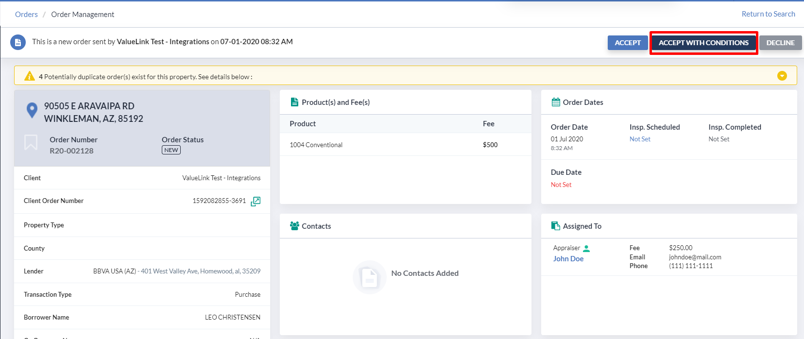Viewport: 804px width, 339px height.
Task: Click the Order Management breadcrumb text
Action: coord(83,15)
